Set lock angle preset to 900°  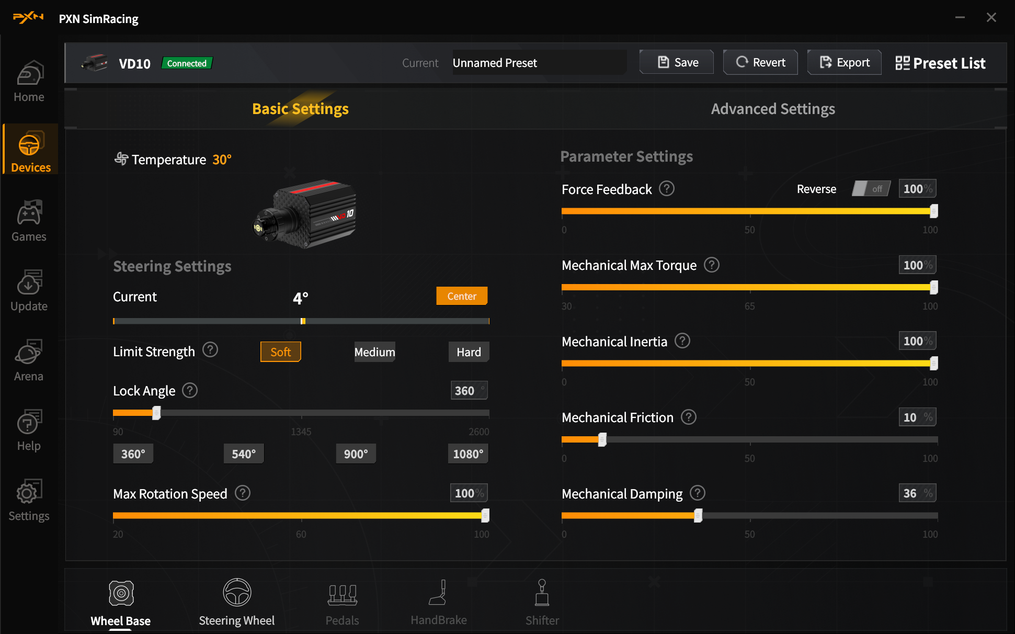click(x=356, y=454)
